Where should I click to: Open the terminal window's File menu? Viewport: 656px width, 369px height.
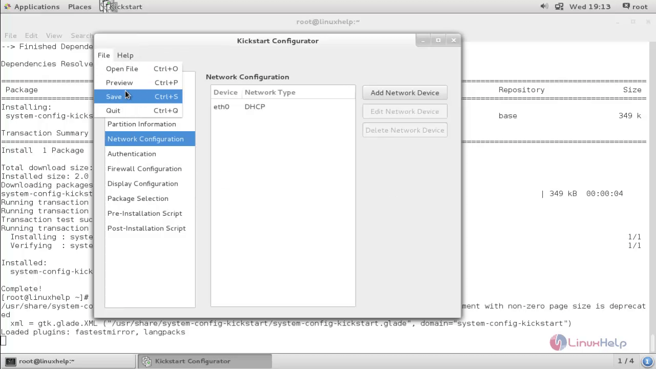click(10, 35)
